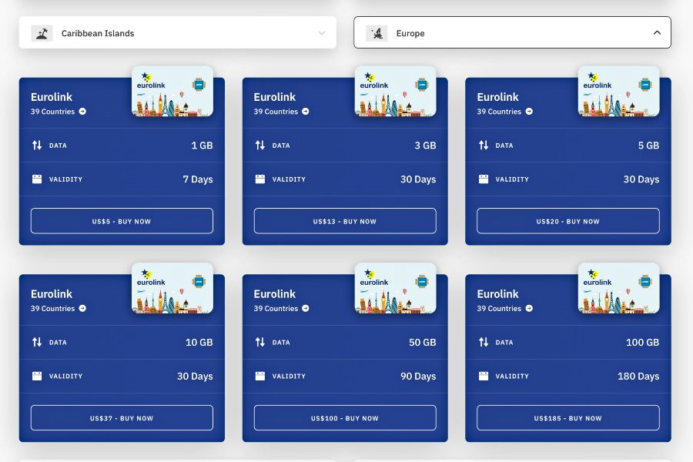The height and width of the screenshot is (462, 693).
Task: Click the validity calendar icon on 3 GB card
Action: [x=260, y=179]
